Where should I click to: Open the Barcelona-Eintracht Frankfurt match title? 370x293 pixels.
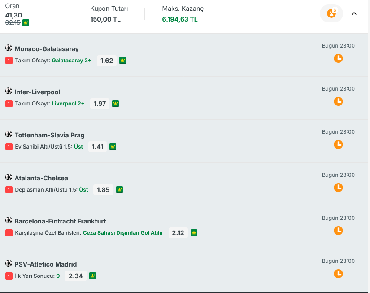60,221
